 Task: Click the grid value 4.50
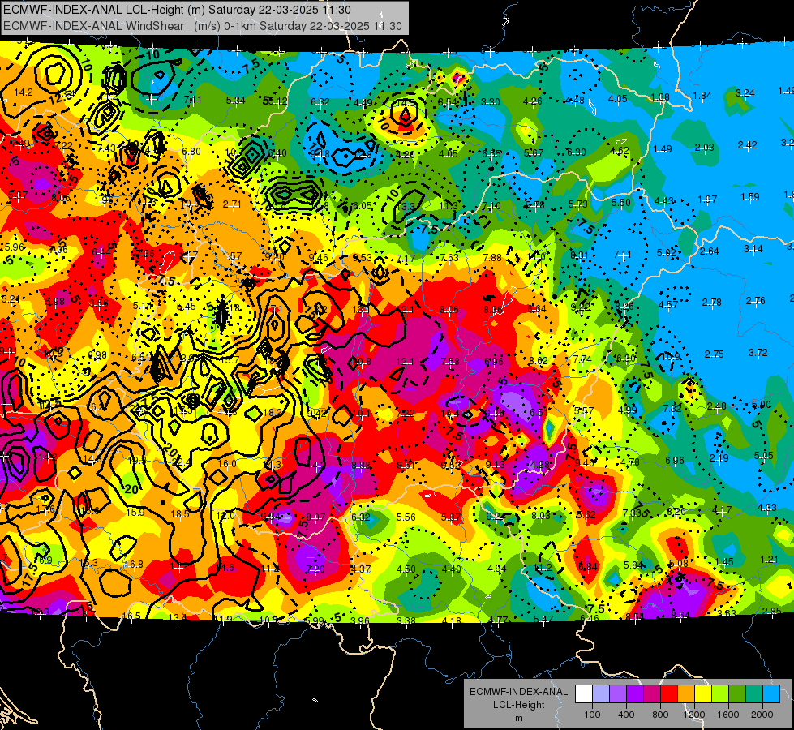point(406,569)
